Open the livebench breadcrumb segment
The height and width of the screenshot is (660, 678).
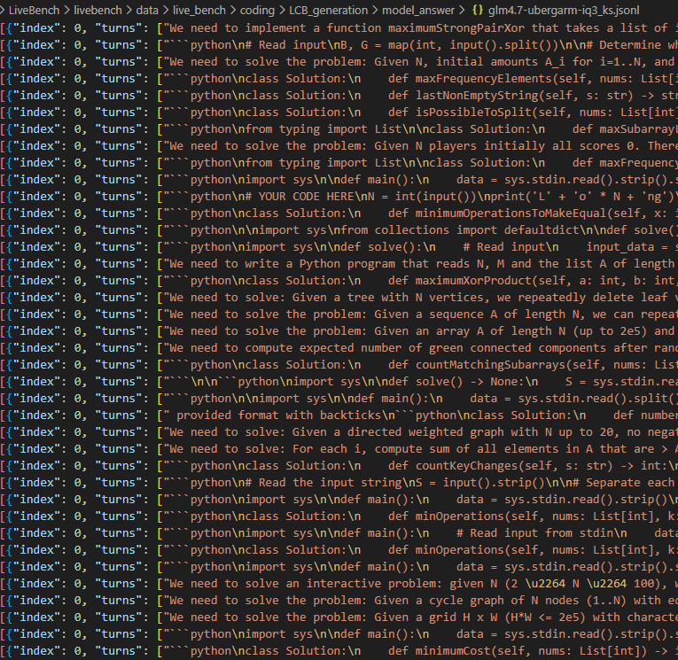click(97, 10)
